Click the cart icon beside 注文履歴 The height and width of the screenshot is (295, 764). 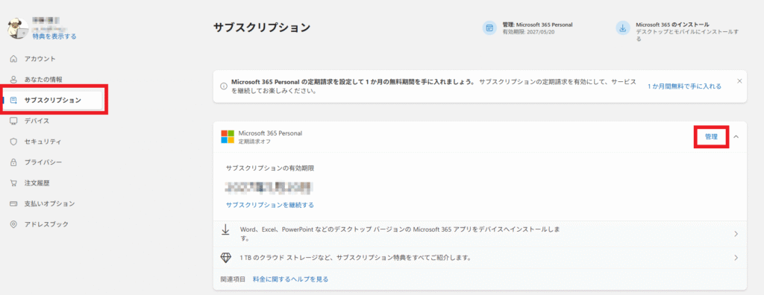[x=13, y=183]
